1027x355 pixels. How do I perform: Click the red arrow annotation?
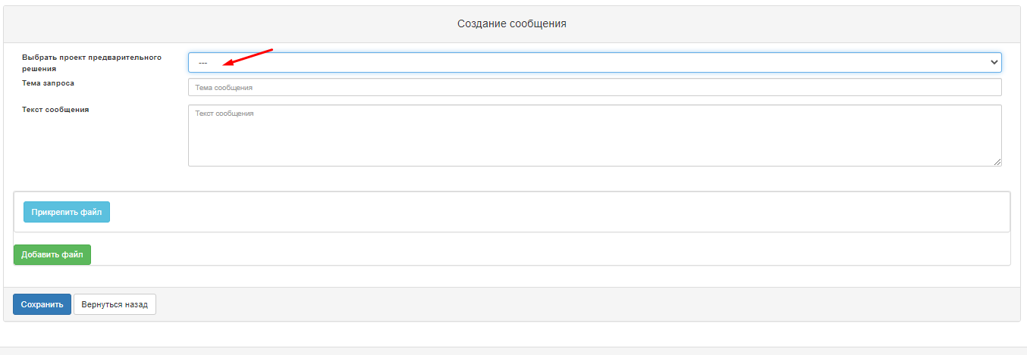248,57
